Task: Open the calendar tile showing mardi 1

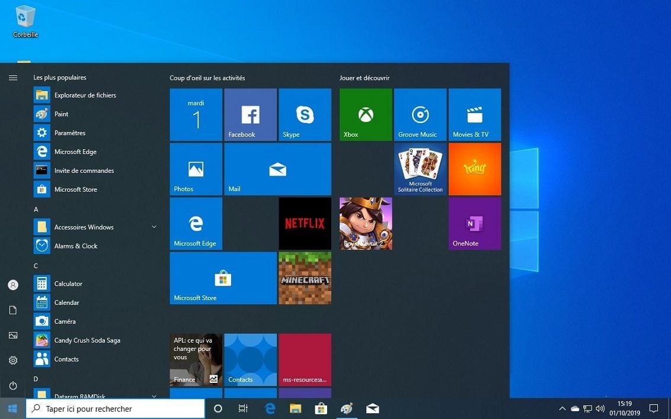Action: tap(196, 114)
